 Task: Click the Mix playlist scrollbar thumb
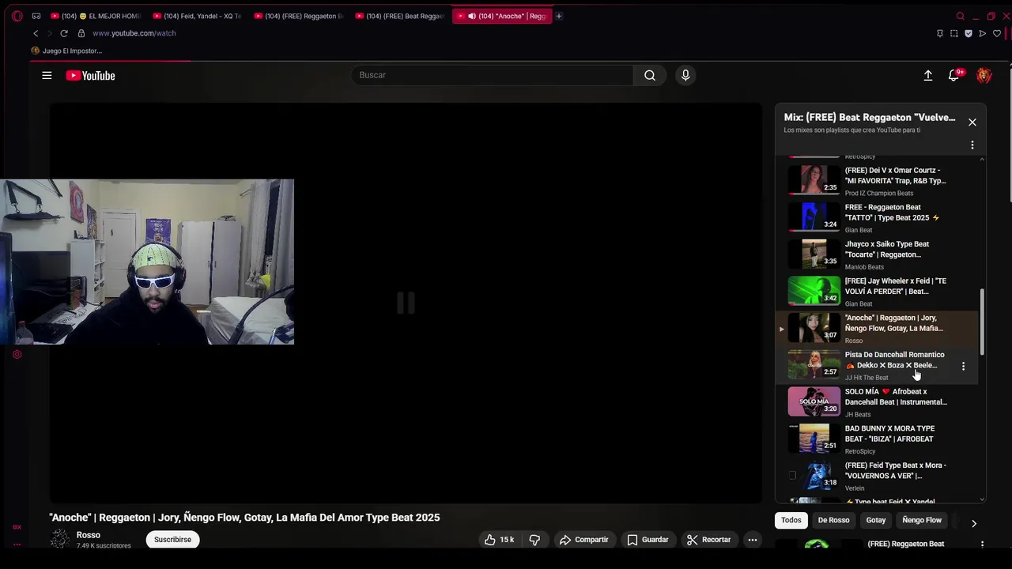pos(983,322)
